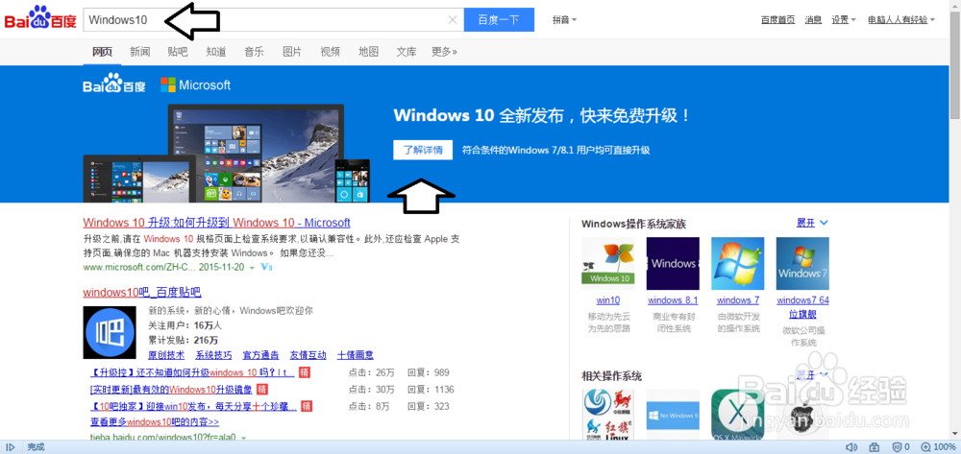Screen dimensions: 961x454
Task: Expand the 相关操作系统 section via 展开
Action: coord(812,375)
